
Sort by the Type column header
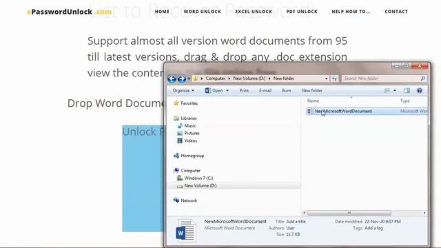pyautogui.click(x=405, y=101)
